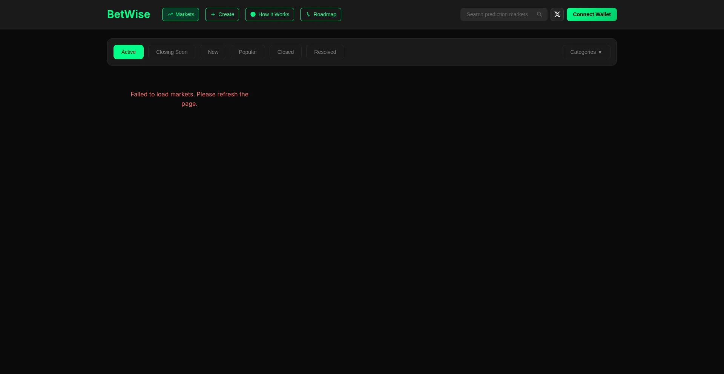Screen dimensions: 724x374
Task: Open the Categories dropdown
Action: point(583,52)
